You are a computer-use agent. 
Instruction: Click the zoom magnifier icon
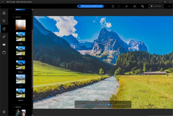coord(142,6)
